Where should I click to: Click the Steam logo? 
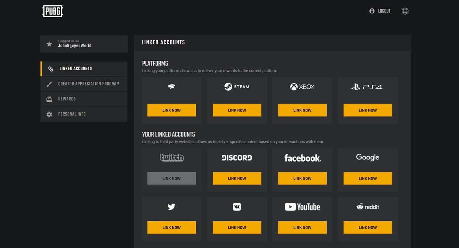pos(237,87)
